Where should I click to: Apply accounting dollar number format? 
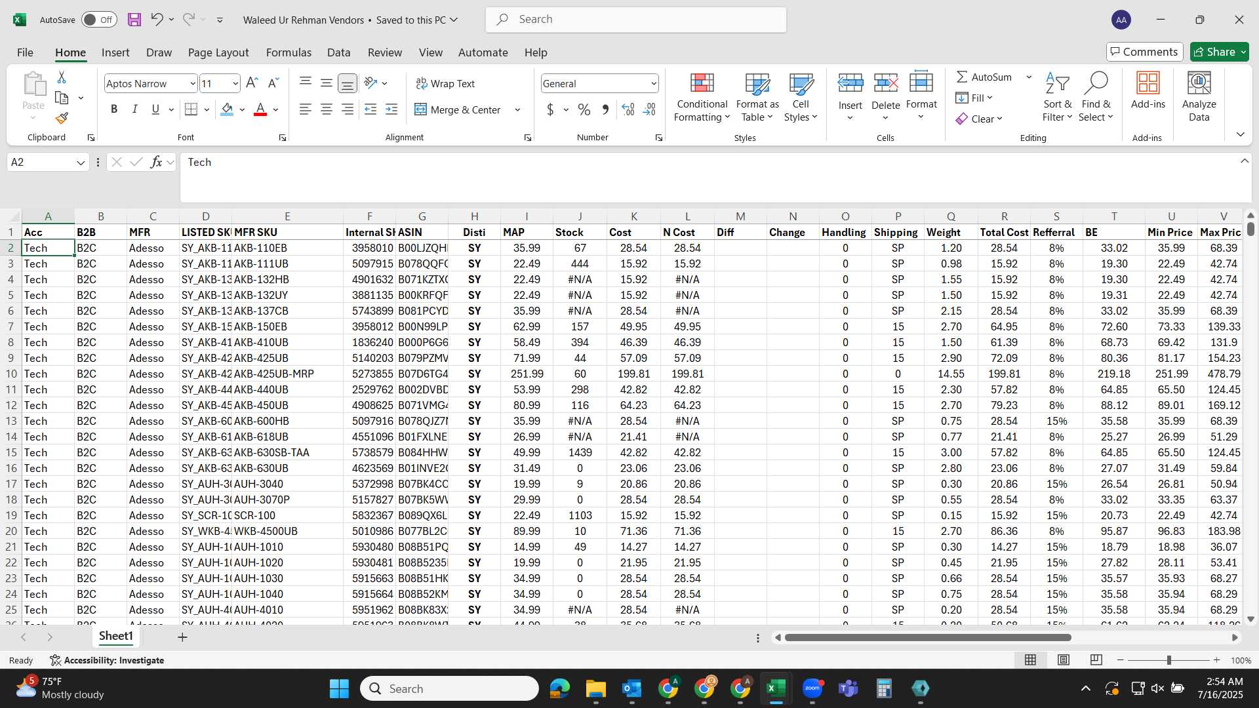550,109
